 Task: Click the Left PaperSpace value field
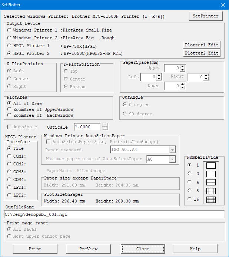(x=148, y=77)
